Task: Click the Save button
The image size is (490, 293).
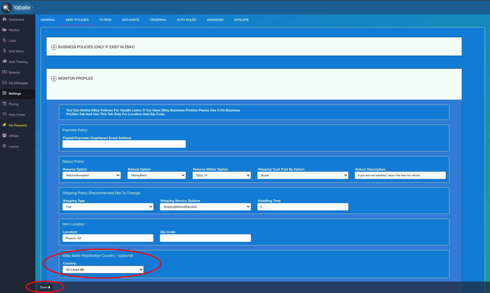Action: (x=45, y=287)
